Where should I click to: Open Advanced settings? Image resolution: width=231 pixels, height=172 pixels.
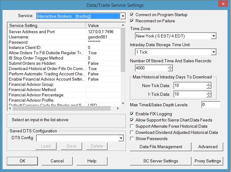point(208,147)
